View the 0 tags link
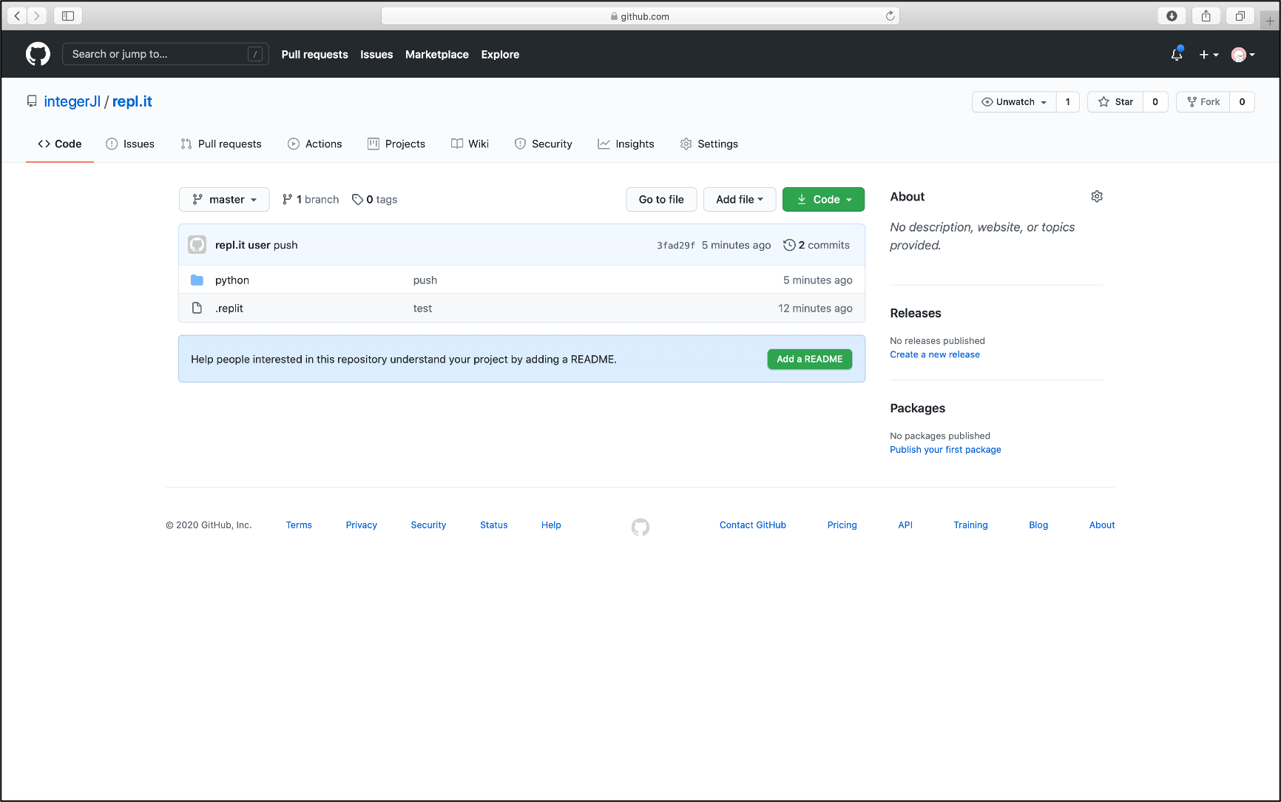 point(375,199)
